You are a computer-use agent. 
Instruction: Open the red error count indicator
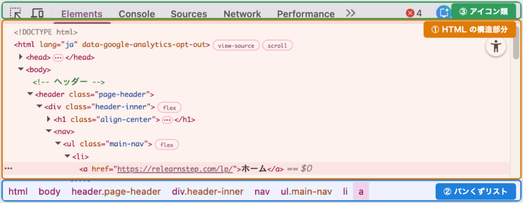pos(414,13)
